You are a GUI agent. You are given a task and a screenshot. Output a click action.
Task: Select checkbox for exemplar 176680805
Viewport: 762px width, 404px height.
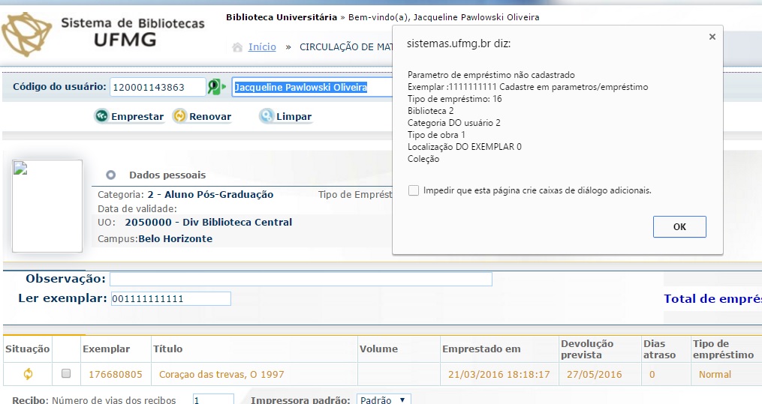pos(66,373)
